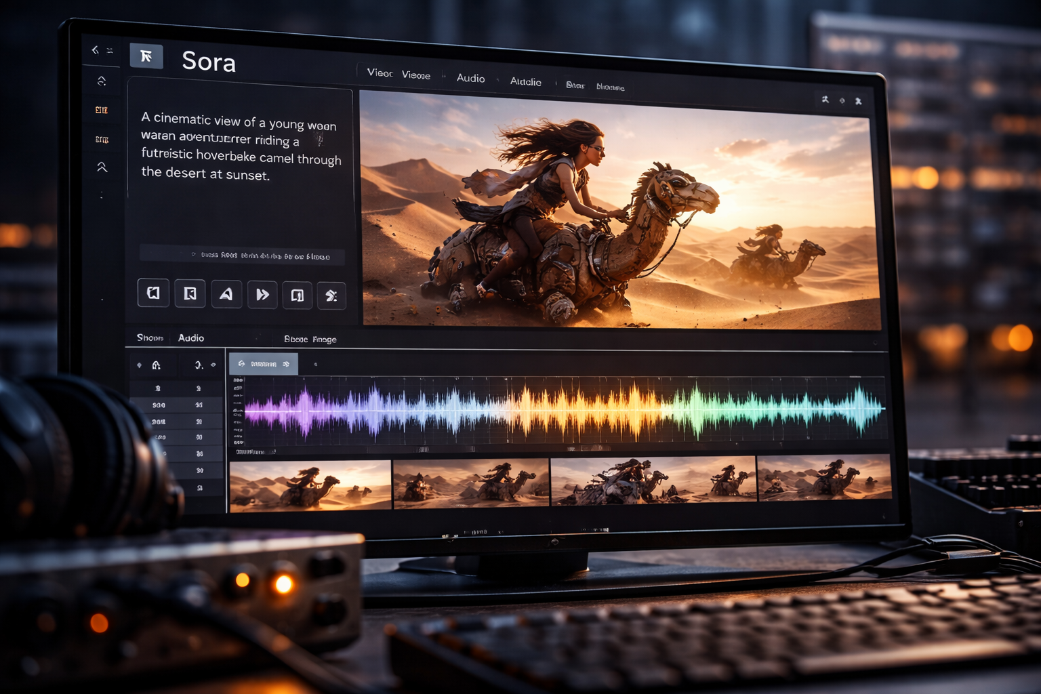Click the fifth button under the prompt, the overlapping panels icon
Screen dimensions: 1041x694
coord(298,295)
